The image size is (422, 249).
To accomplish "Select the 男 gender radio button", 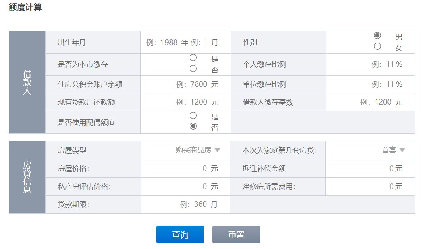I will pyautogui.click(x=377, y=35).
